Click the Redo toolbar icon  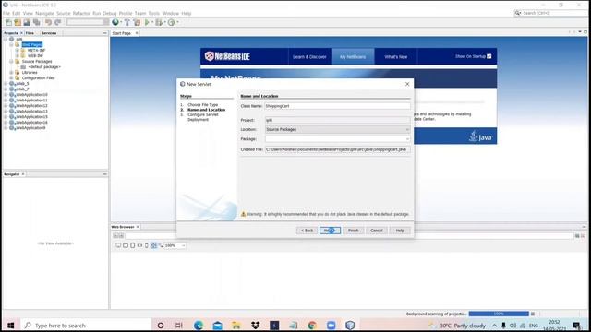point(57,22)
